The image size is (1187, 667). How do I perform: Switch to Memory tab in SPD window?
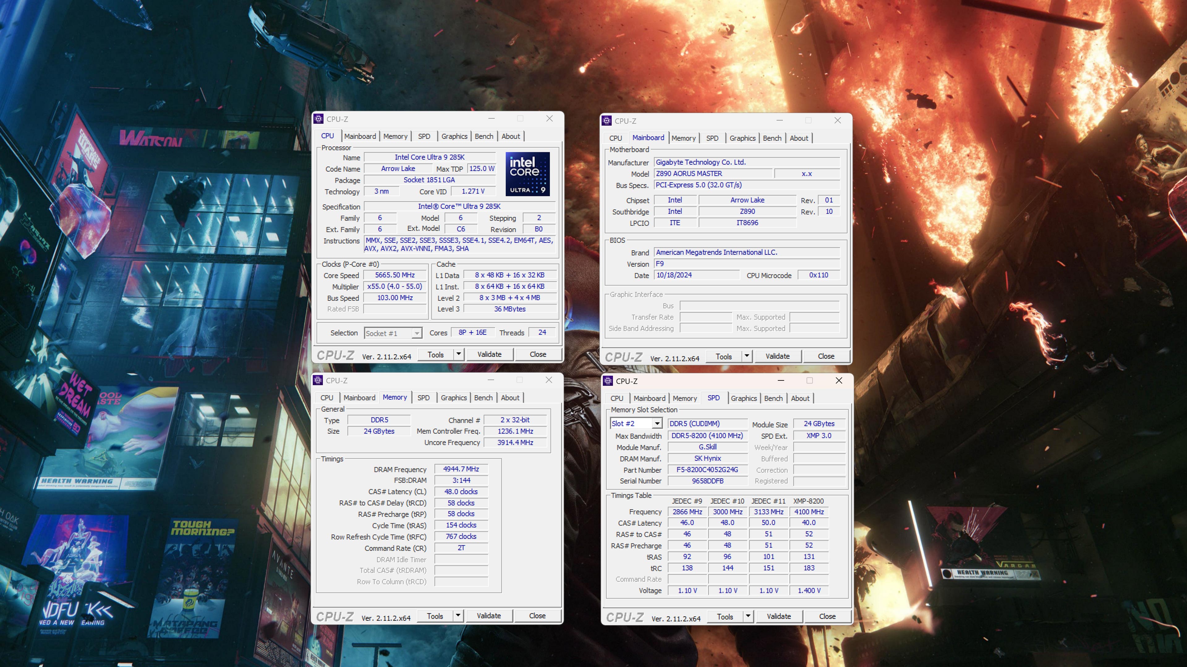click(684, 398)
